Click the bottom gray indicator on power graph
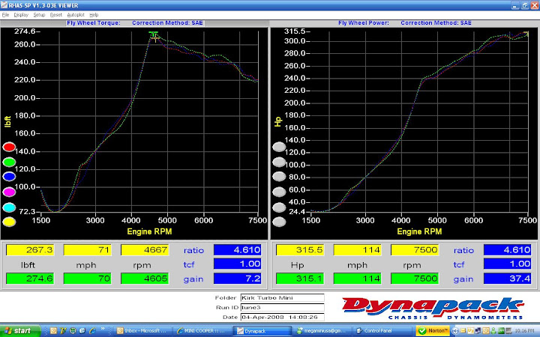The height and width of the screenshot is (337, 540). pos(279,222)
